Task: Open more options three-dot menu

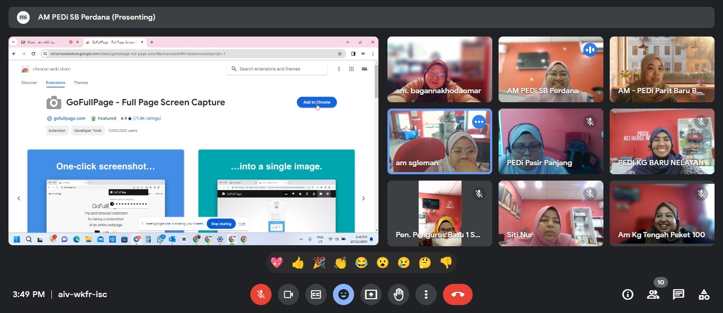Action: [x=426, y=294]
